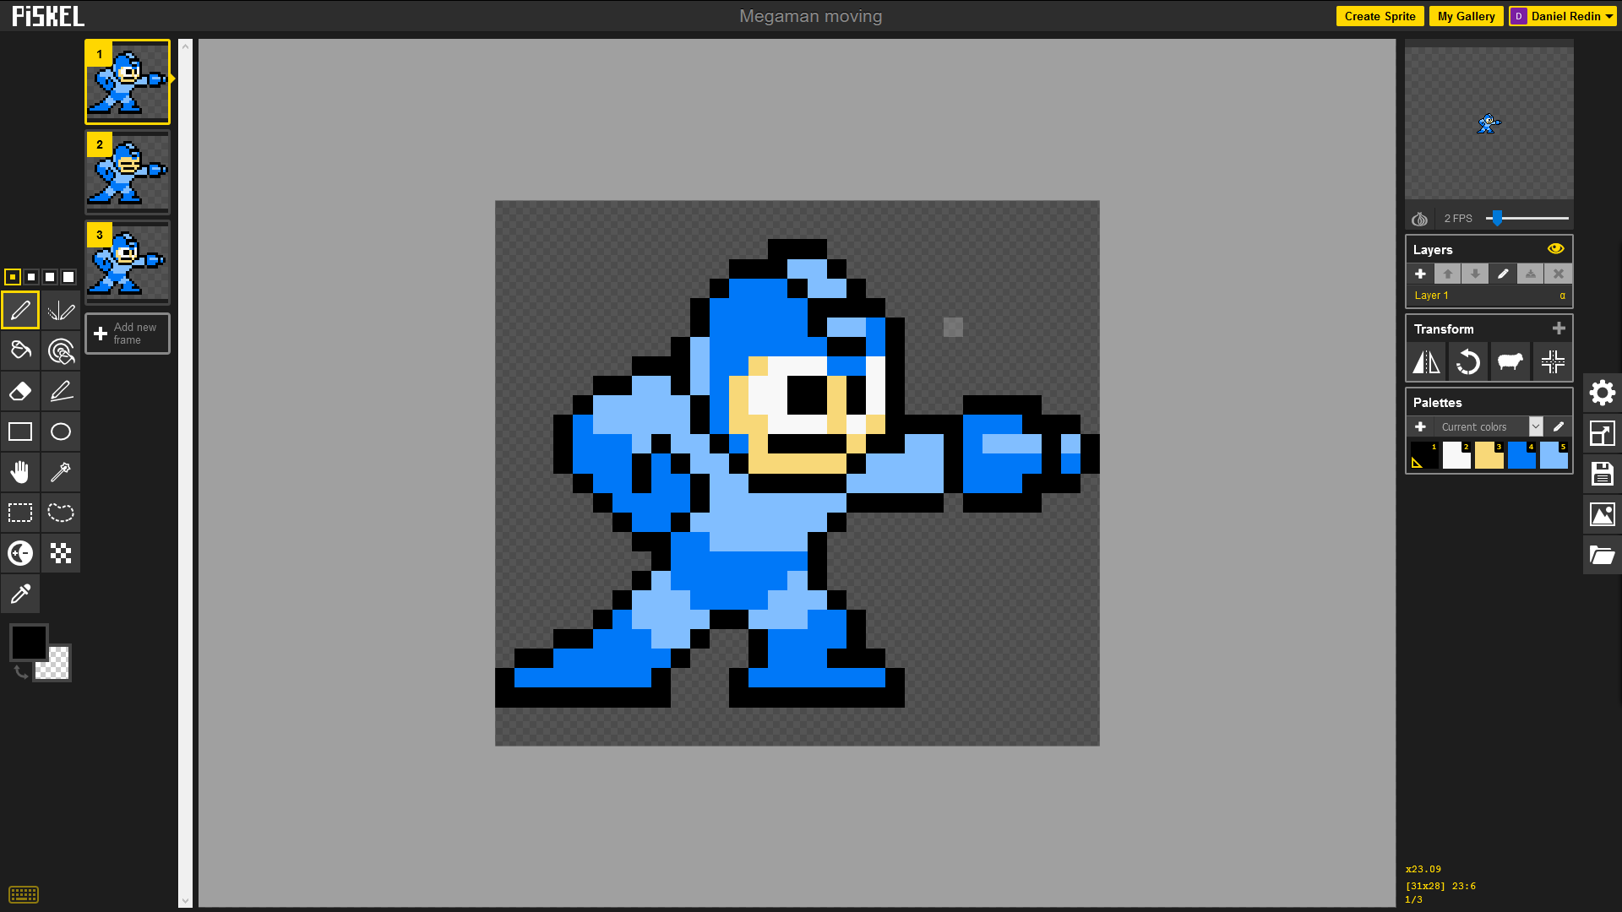Open the Import folder panel
This screenshot has height=912, width=1622.
(x=1603, y=555)
